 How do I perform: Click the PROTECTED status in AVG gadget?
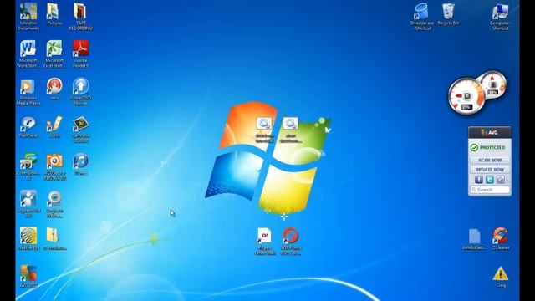pos(488,147)
